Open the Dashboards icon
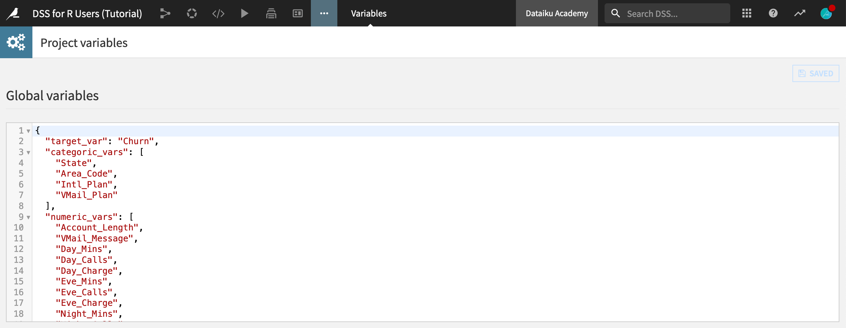The width and height of the screenshot is (846, 328). tap(298, 13)
